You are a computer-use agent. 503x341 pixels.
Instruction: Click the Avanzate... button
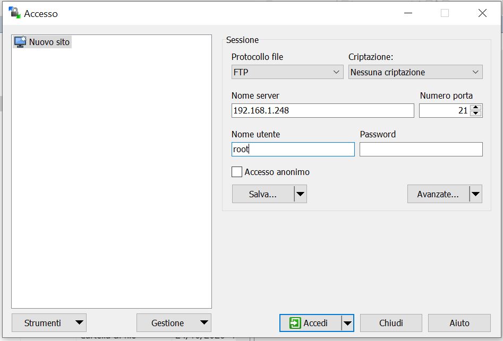tap(438, 194)
